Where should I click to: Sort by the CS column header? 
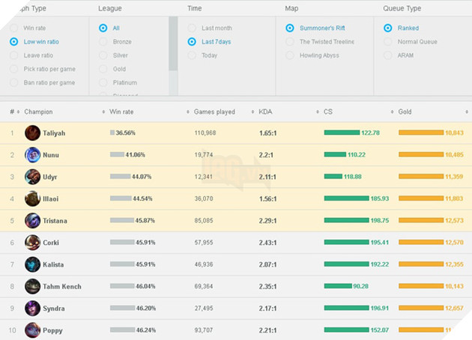click(x=328, y=112)
